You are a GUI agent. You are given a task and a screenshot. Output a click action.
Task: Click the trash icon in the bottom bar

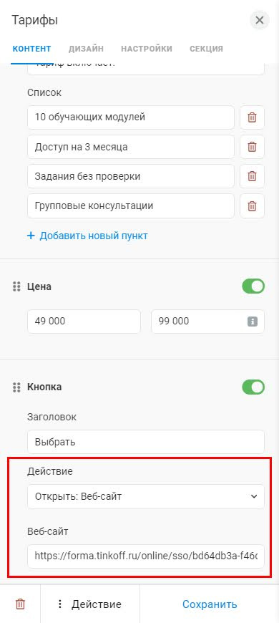(20, 604)
